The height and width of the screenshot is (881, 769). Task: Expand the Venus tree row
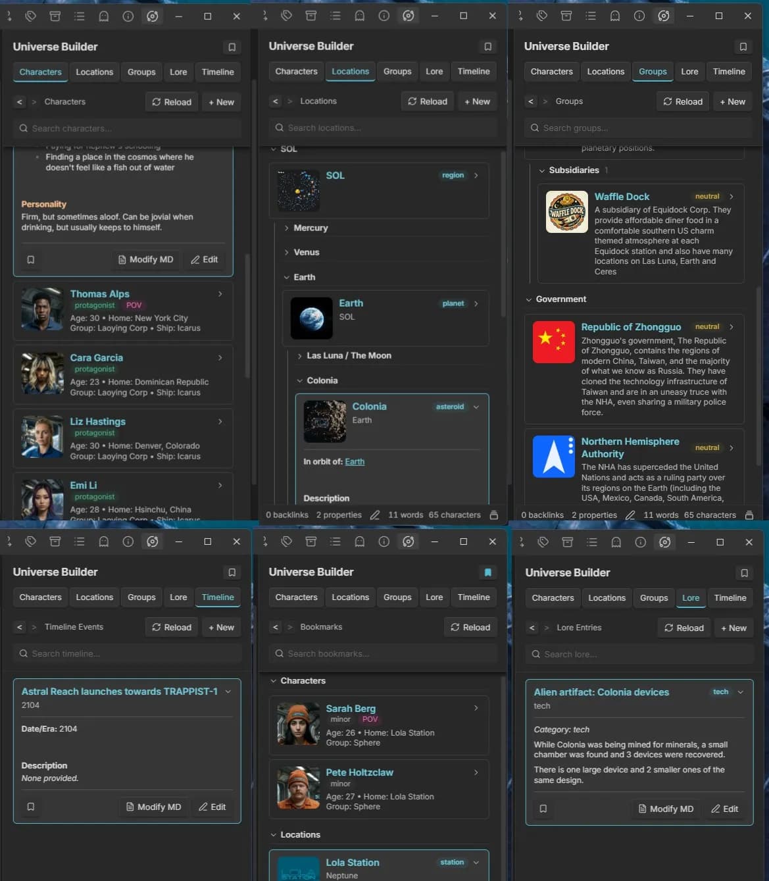point(286,253)
